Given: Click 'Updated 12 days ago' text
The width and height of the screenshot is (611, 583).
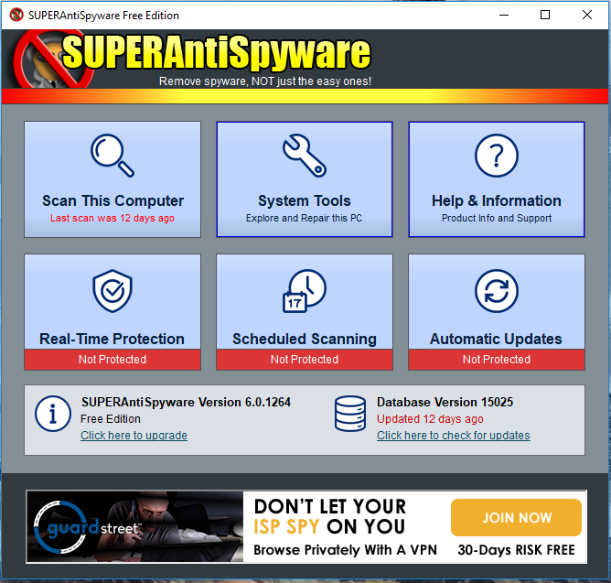Looking at the screenshot, I should pyautogui.click(x=430, y=419).
